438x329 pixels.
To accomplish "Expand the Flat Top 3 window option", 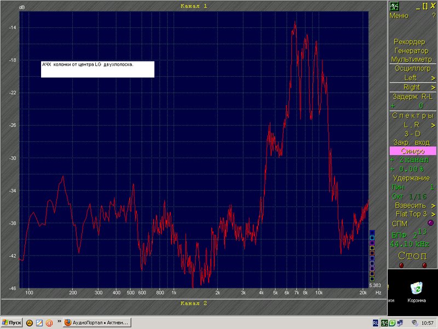I will [x=433, y=214].
